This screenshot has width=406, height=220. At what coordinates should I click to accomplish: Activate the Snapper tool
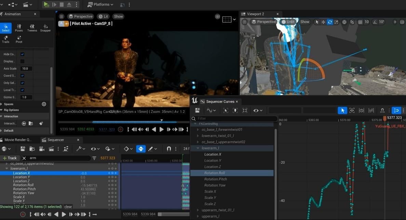point(45,28)
